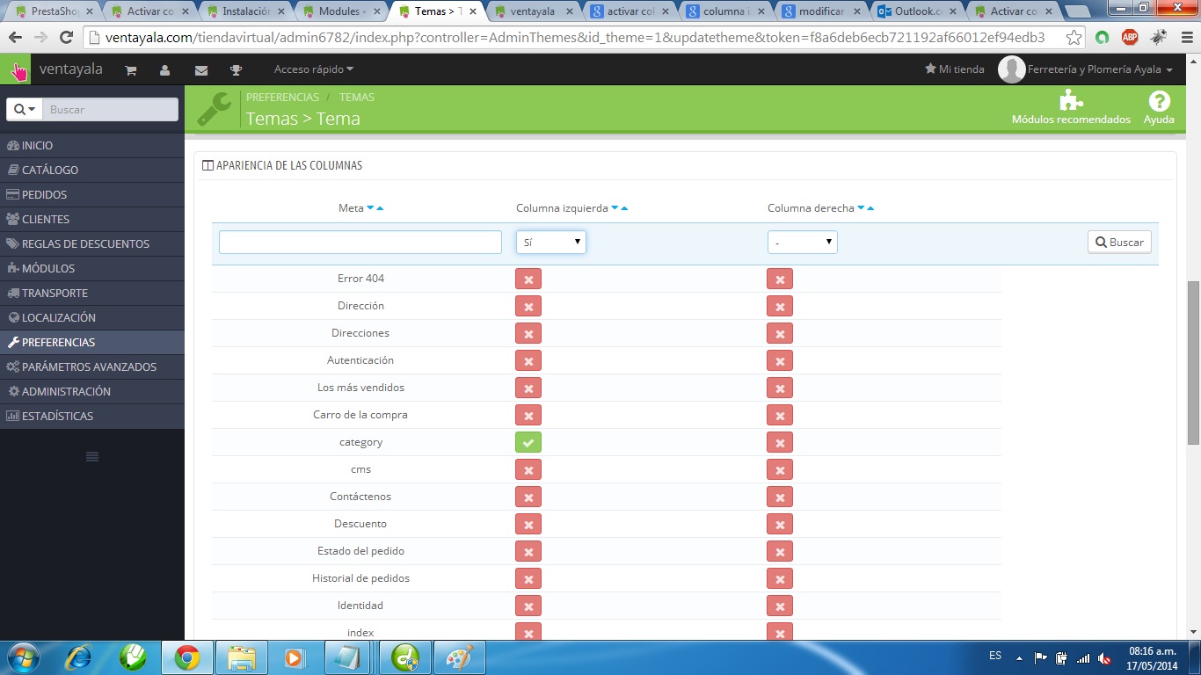Open search type dropdown in sidebar
Screen dimensions: 1201x675
25,109
